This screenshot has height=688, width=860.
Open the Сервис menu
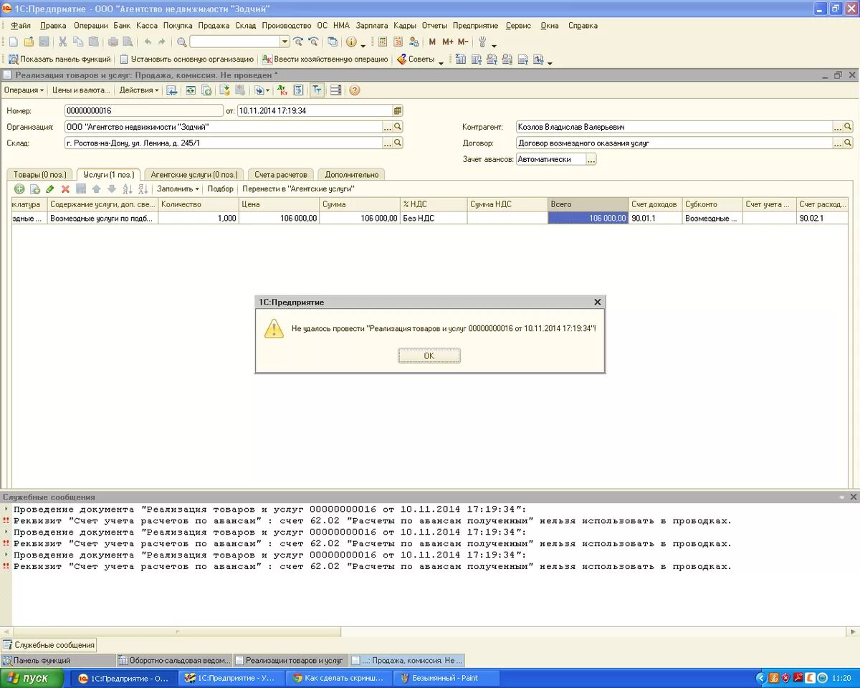(x=518, y=26)
